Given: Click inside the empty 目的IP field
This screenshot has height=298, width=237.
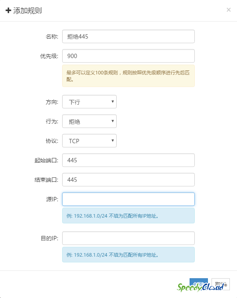Looking at the screenshot, I should 128,238.
